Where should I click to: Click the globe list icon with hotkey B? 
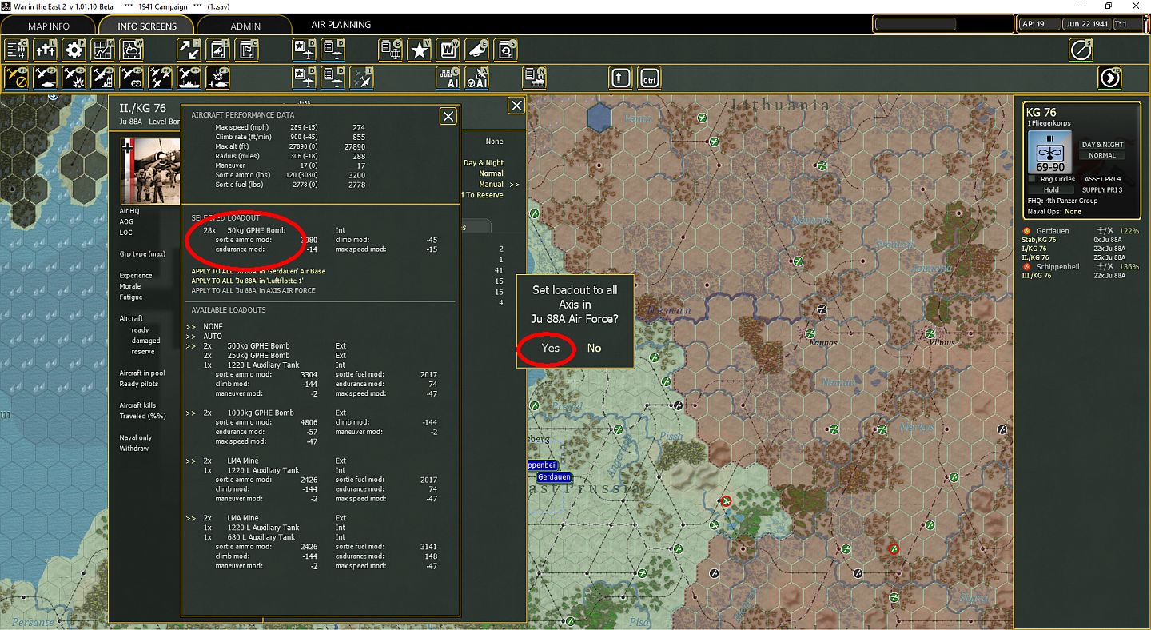391,50
